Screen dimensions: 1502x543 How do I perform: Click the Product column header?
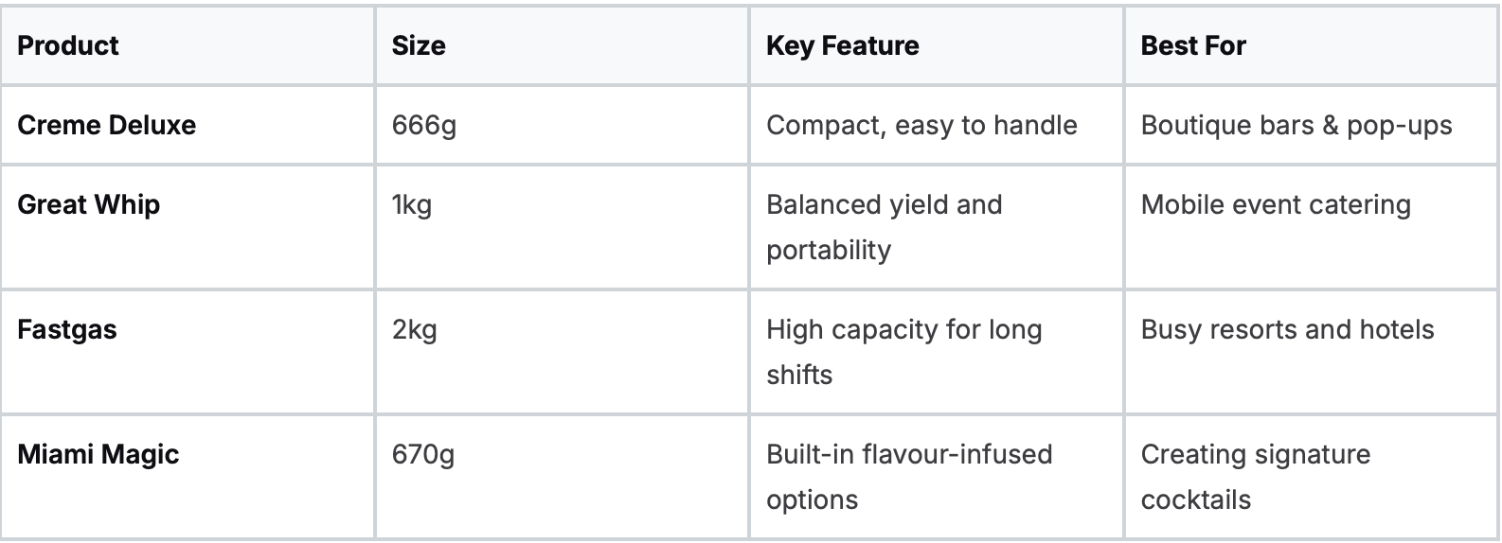(68, 45)
